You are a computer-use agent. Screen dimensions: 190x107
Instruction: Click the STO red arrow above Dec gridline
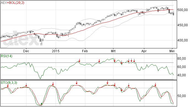click(x=26, y=85)
